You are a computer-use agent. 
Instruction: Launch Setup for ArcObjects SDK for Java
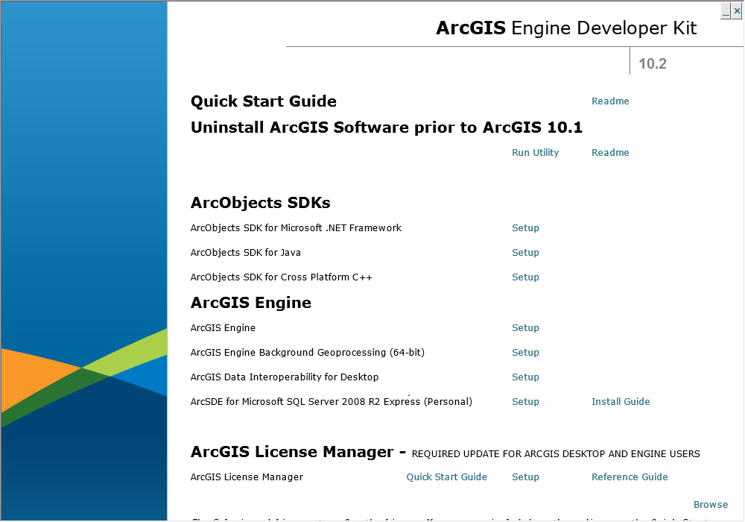coord(525,252)
